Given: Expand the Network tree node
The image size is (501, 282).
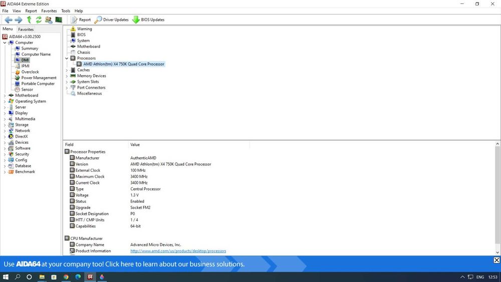Looking at the screenshot, I should click(x=5, y=131).
